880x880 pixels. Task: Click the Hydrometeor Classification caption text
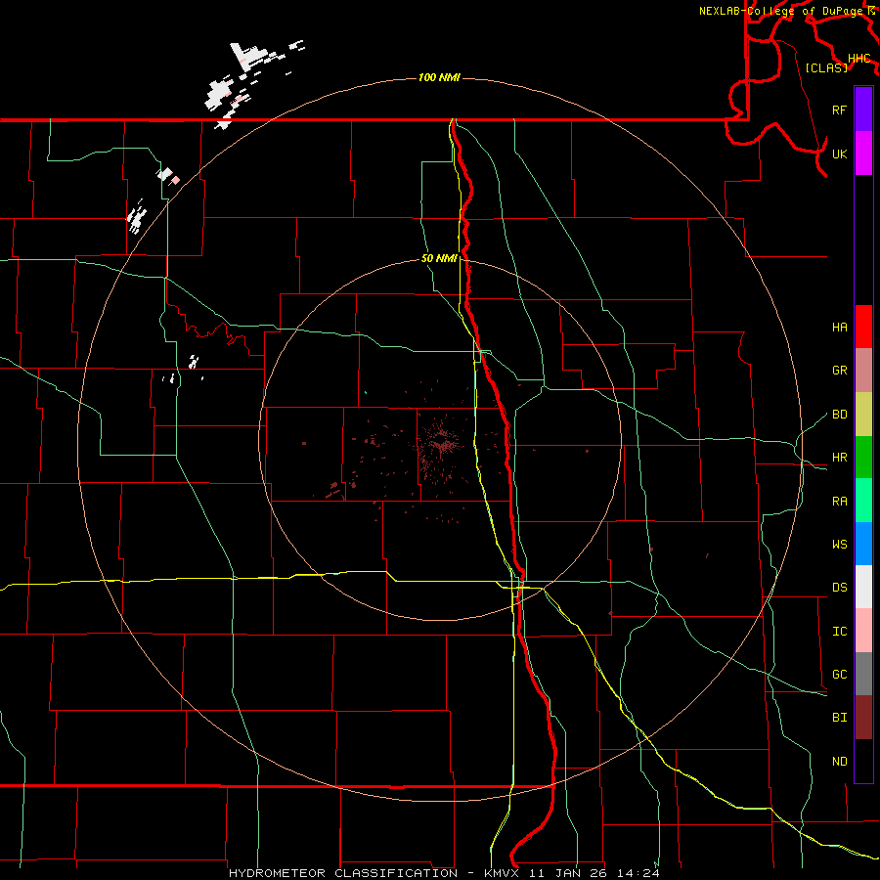[444, 873]
